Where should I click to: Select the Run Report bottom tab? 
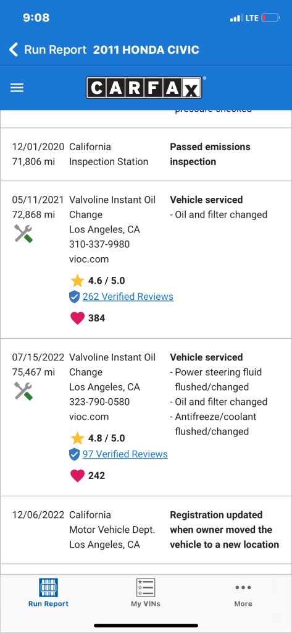pyautogui.click(x=48, y=593)
